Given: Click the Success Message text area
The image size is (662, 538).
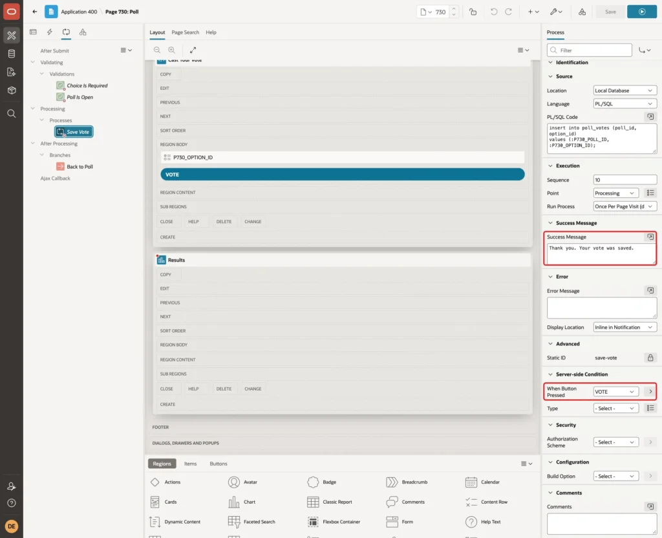Looking at the screenshot, I should click(x=601, y=253).
